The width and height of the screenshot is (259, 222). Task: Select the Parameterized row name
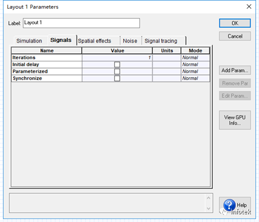pos(47,71)
